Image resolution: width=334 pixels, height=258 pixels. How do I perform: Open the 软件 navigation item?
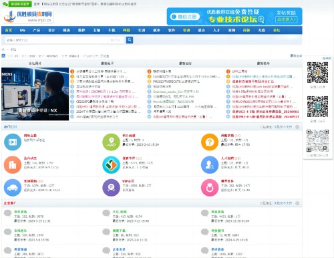171,30
